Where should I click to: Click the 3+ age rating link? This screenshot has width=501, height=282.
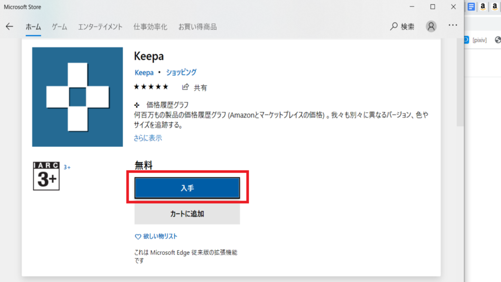coord(67,167)
